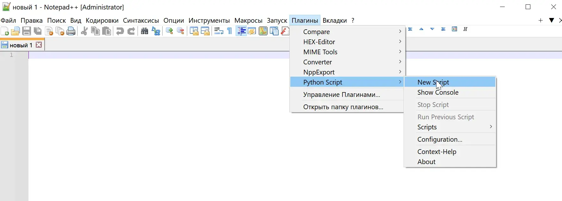Save the file using the floppy icon
Image resolution: width=562 pixels, height=201 pixels.
click(x=27, y=31)
